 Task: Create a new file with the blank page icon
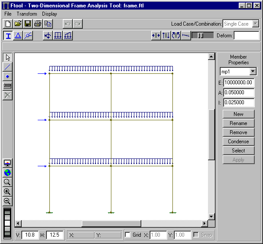click(8, 24)
